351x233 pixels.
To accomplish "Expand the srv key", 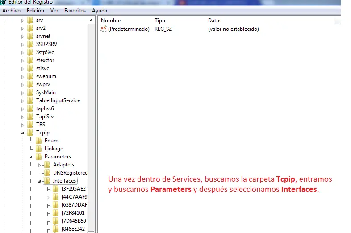I will [22, 21].
